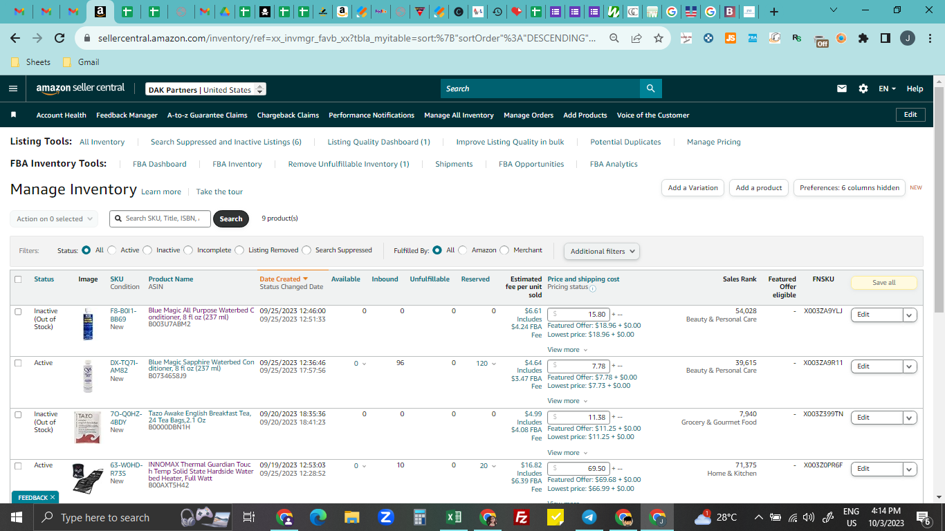Select the Active status radio button

pyautogui.click(x=111, y=250)
